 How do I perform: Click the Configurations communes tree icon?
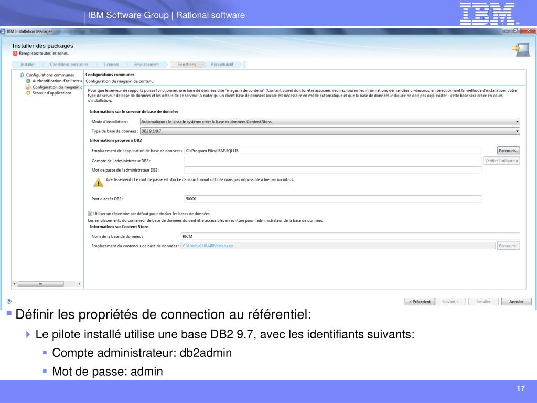22,75
